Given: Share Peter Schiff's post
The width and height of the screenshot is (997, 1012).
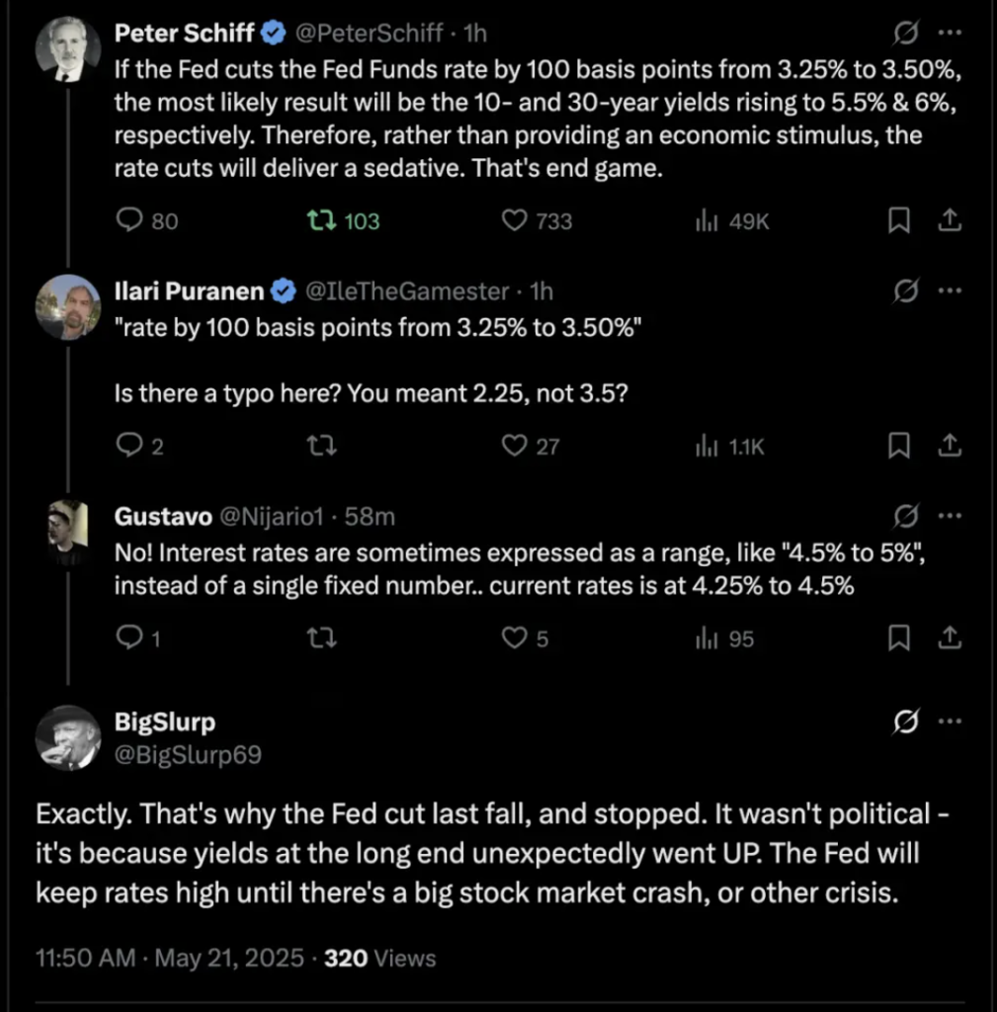Looking at the screenshot, I should tap(950, 220).
